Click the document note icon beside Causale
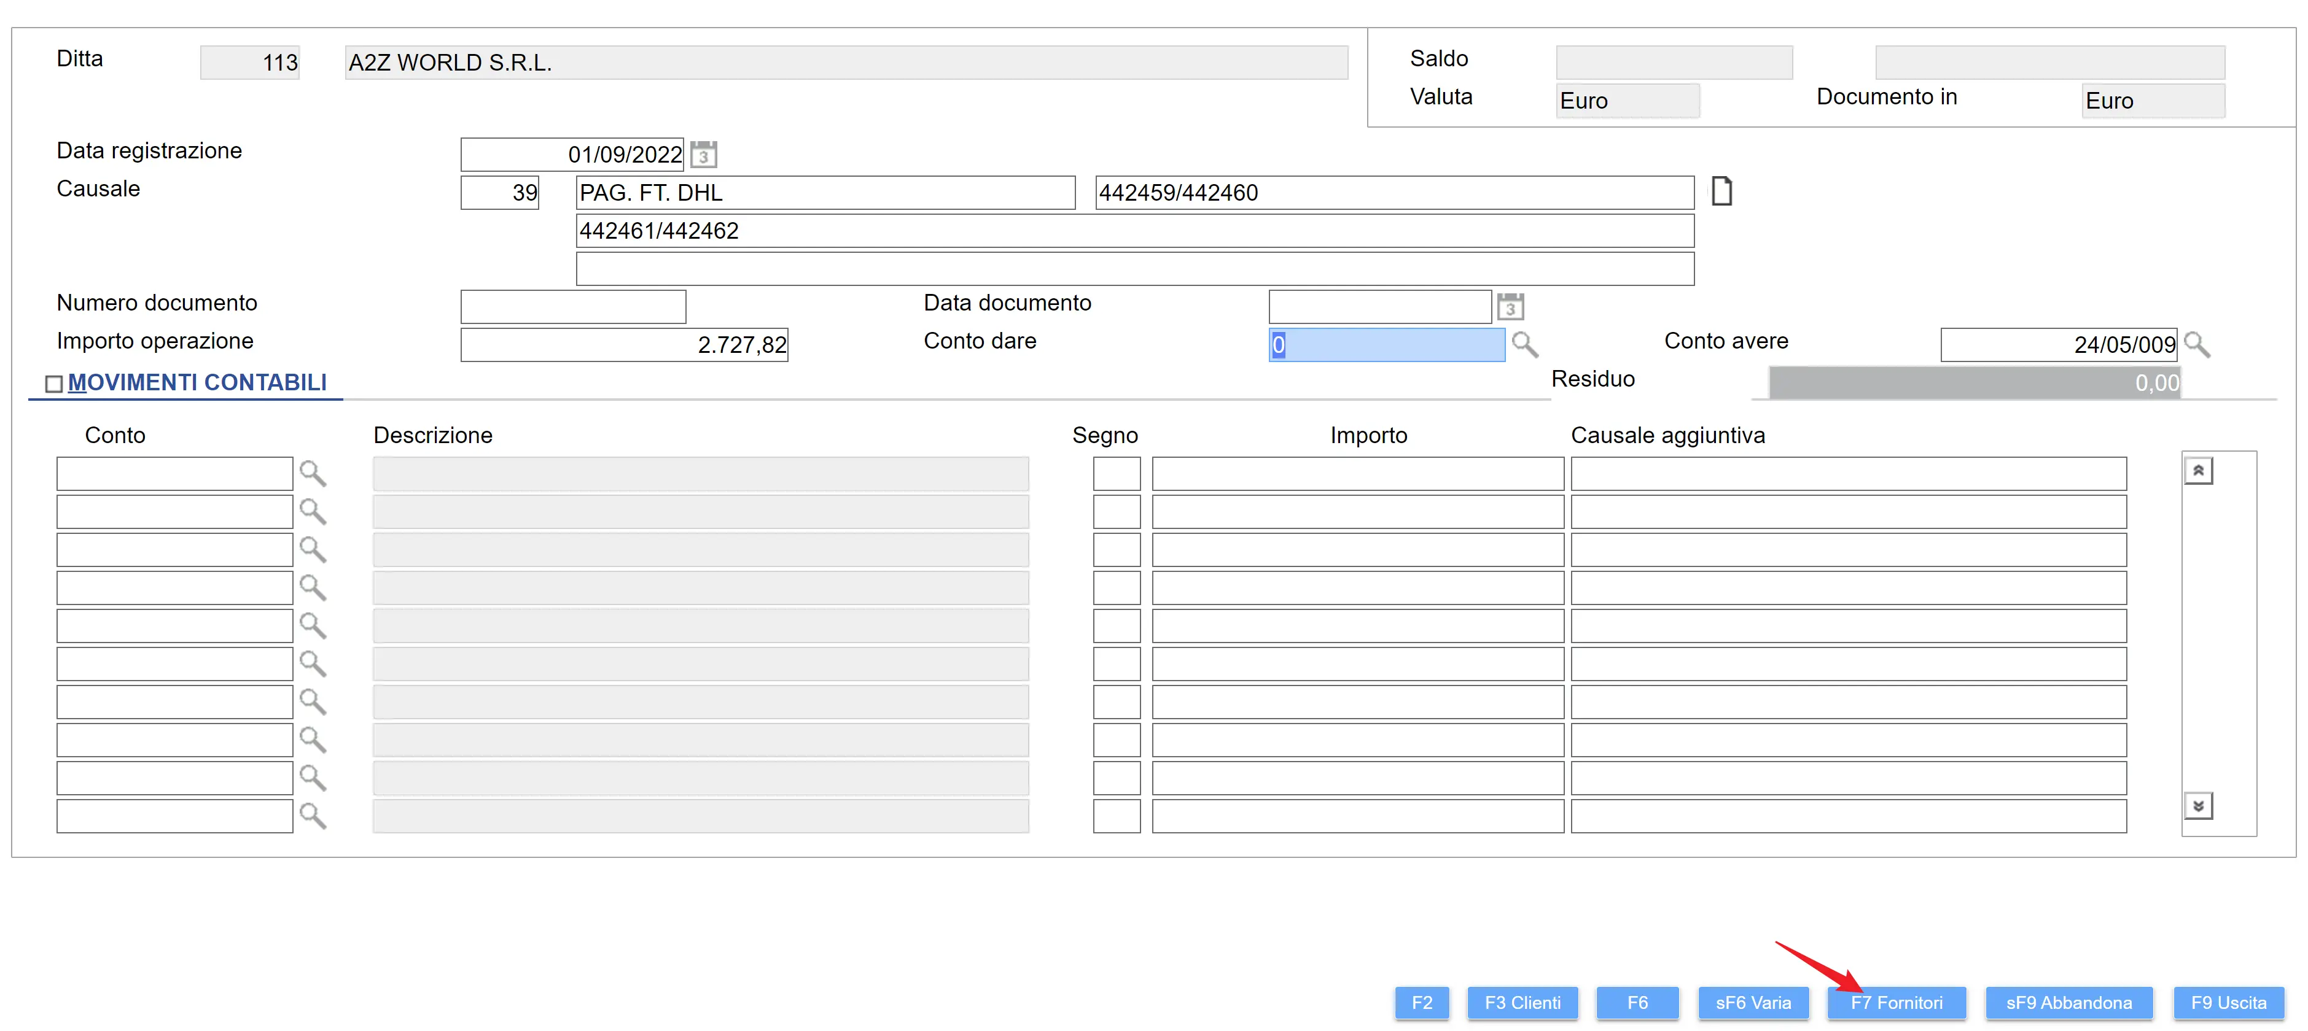The width and height of the screenshot is (2308, 1031). (x=1721, y=191)
